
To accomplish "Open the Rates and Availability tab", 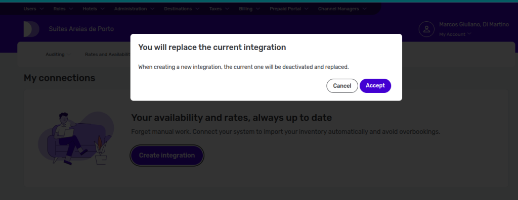I will point(108,55).
